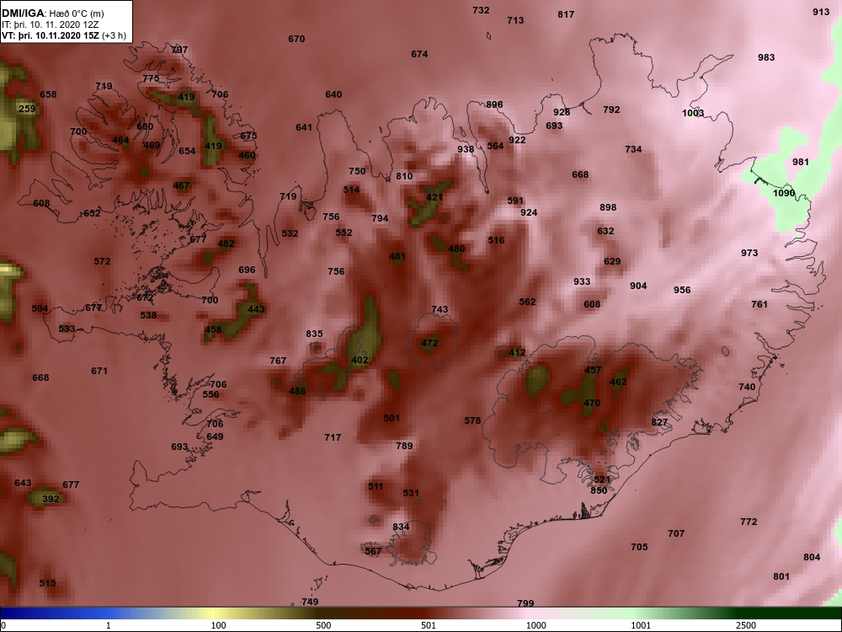Click the map value 749

coord(310,602)
